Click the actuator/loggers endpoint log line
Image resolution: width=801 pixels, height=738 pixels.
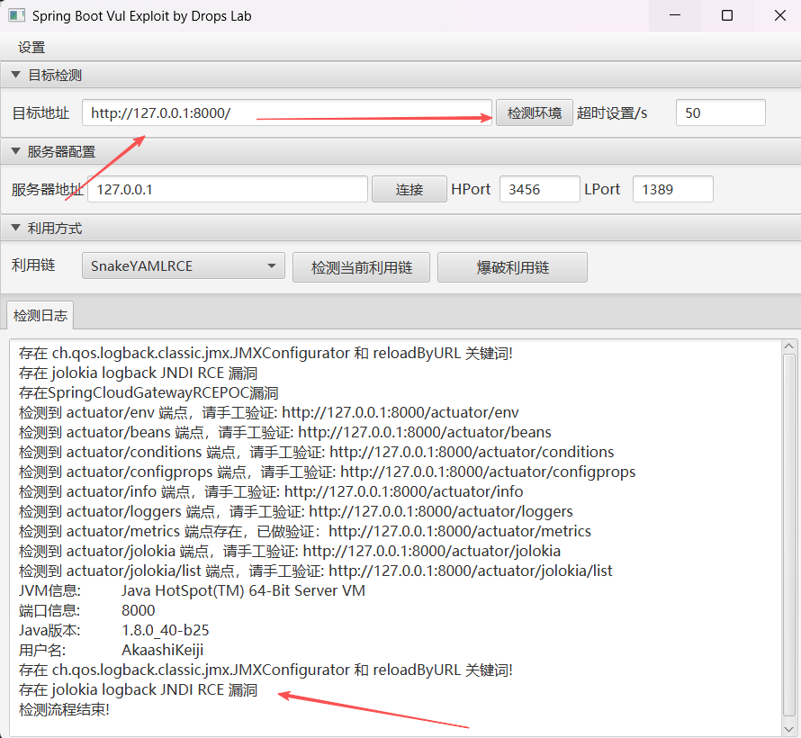point(296,512)
